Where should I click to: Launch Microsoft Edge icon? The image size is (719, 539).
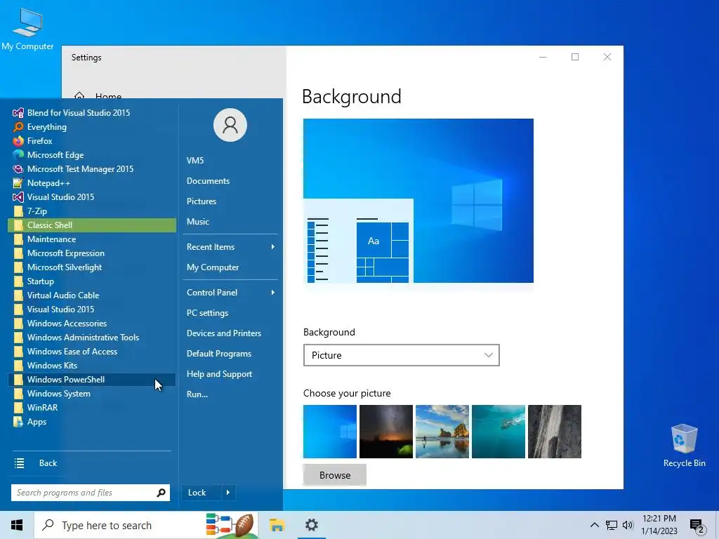[x=18, y=155]
